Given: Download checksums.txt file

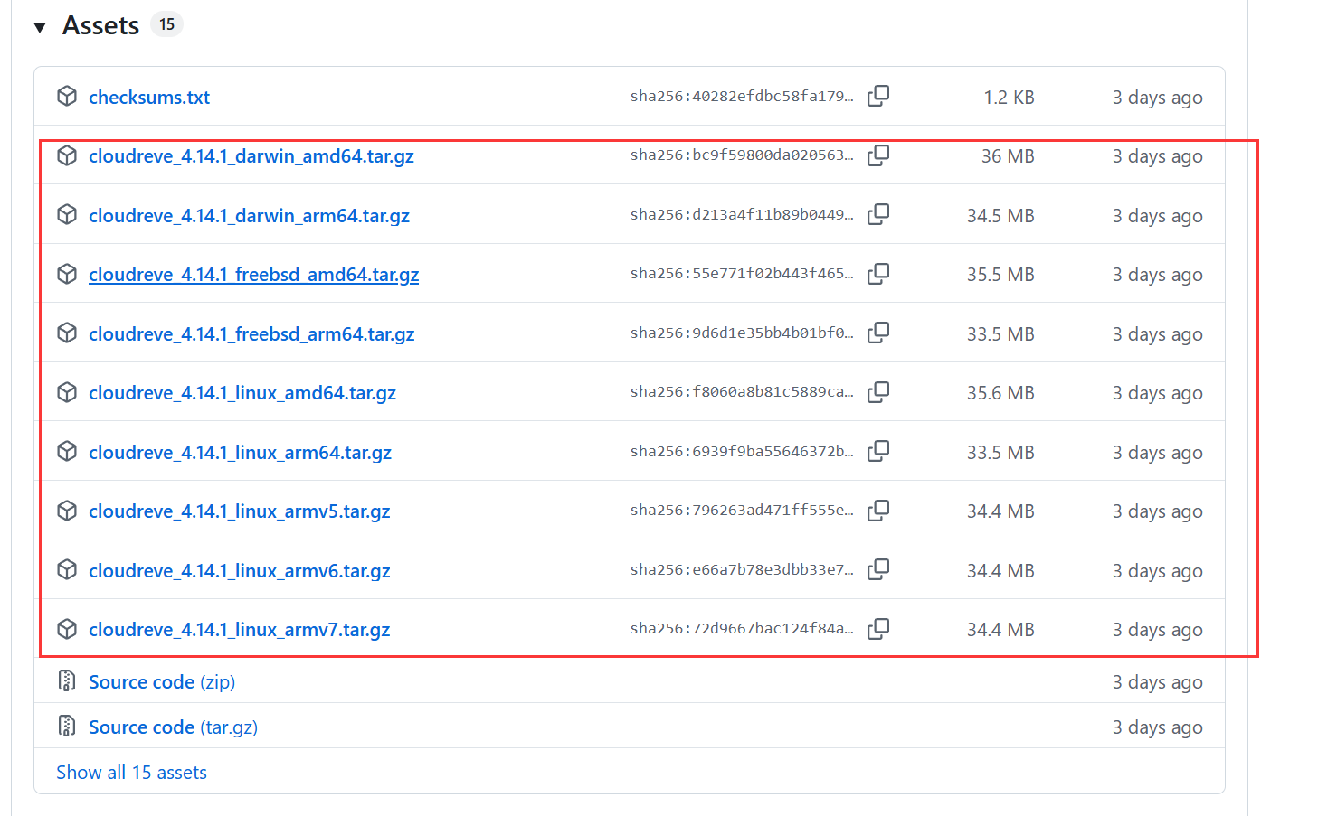Looking at the screenshot, I should point(149,98).
